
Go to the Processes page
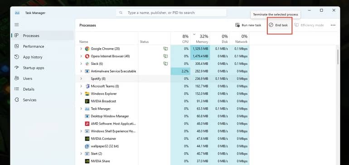click(x=43, y=36)
